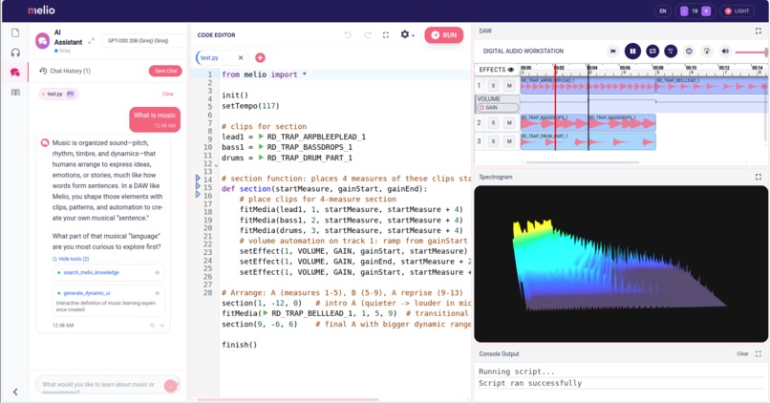Select the RD_TRAP_BELLLEAD_1 clip on track 1
This screenshot has width=770, height=403.
(x=712, y=85)
